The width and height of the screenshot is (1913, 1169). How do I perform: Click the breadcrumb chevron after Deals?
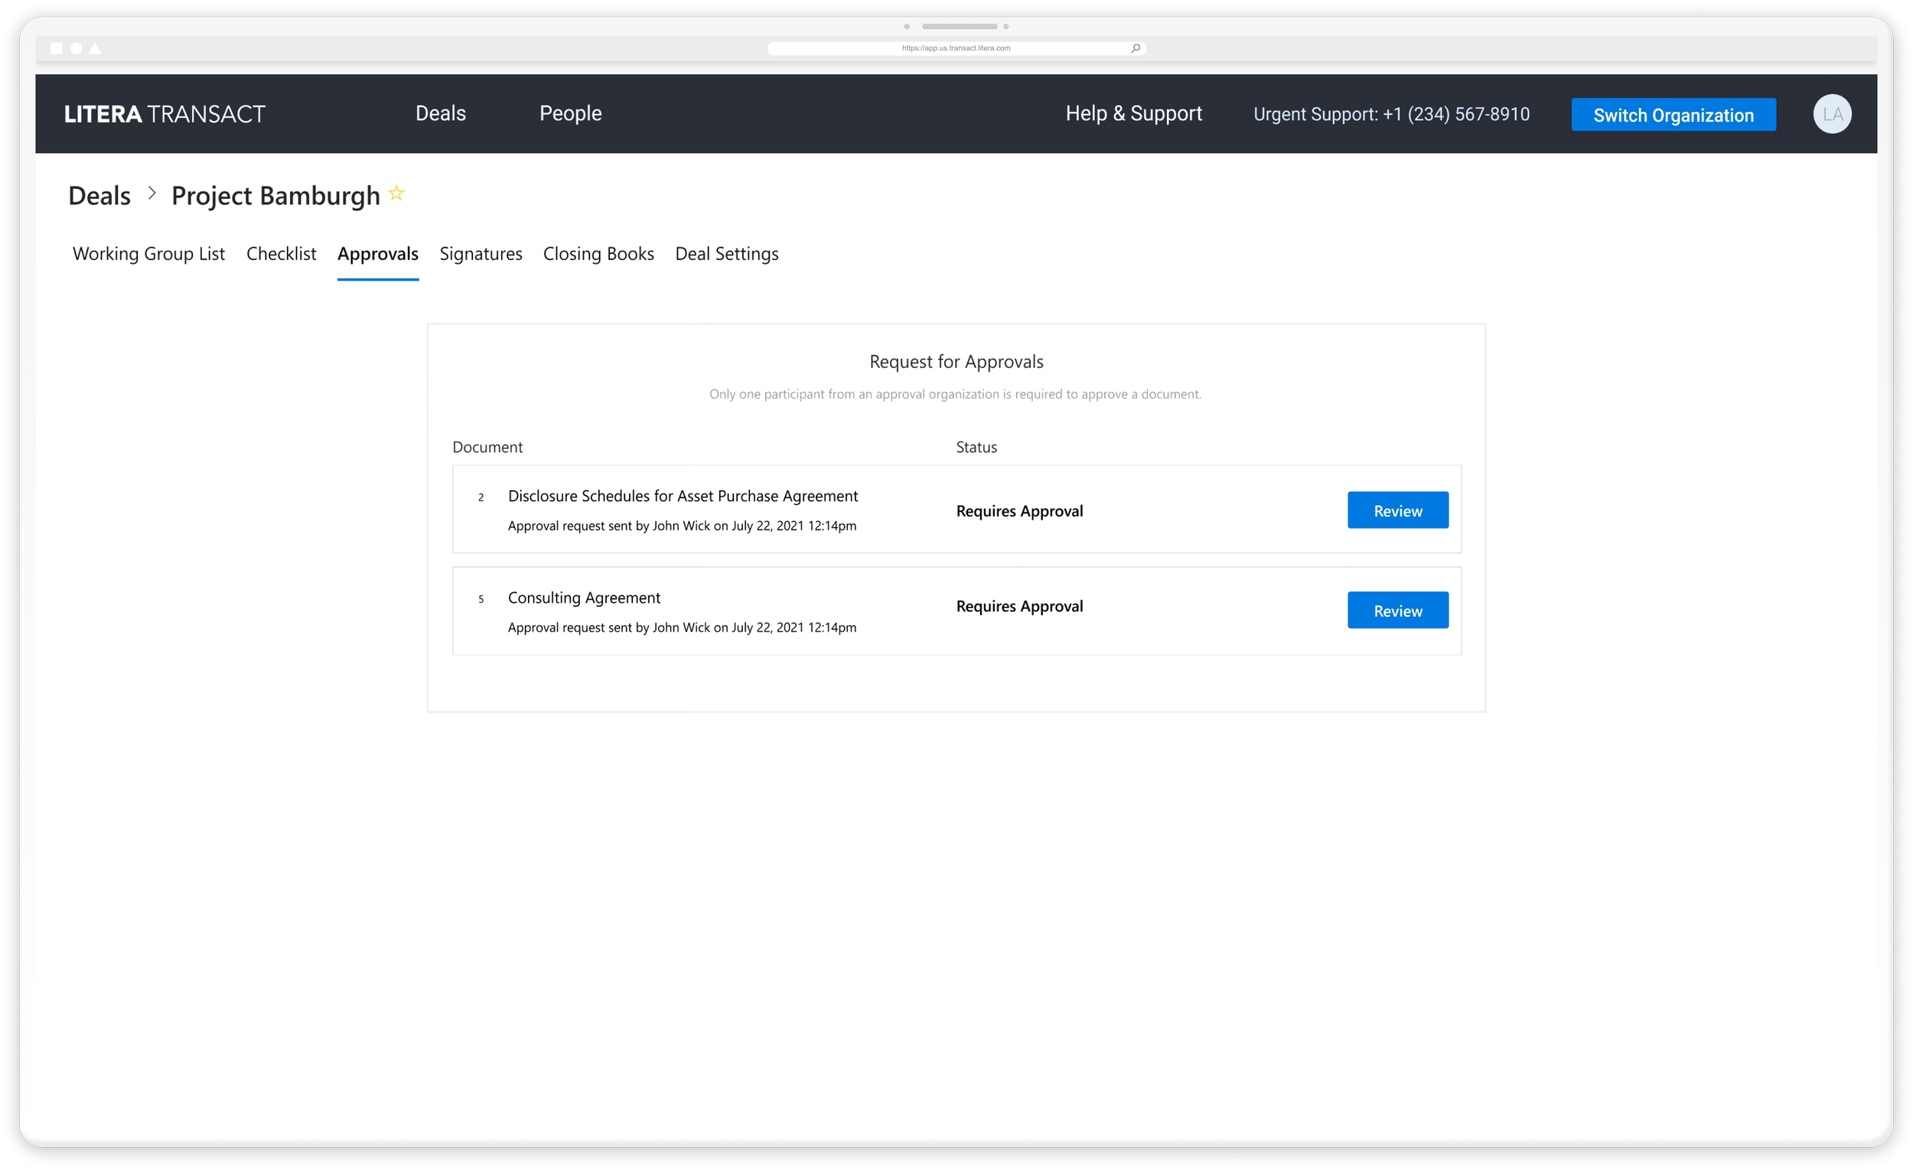pos(152,194)
